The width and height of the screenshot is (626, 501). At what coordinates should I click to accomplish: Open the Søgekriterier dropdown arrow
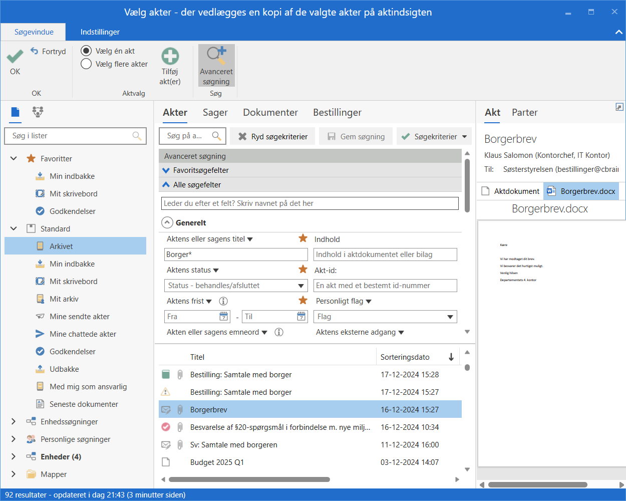click(x=464, y=136)
